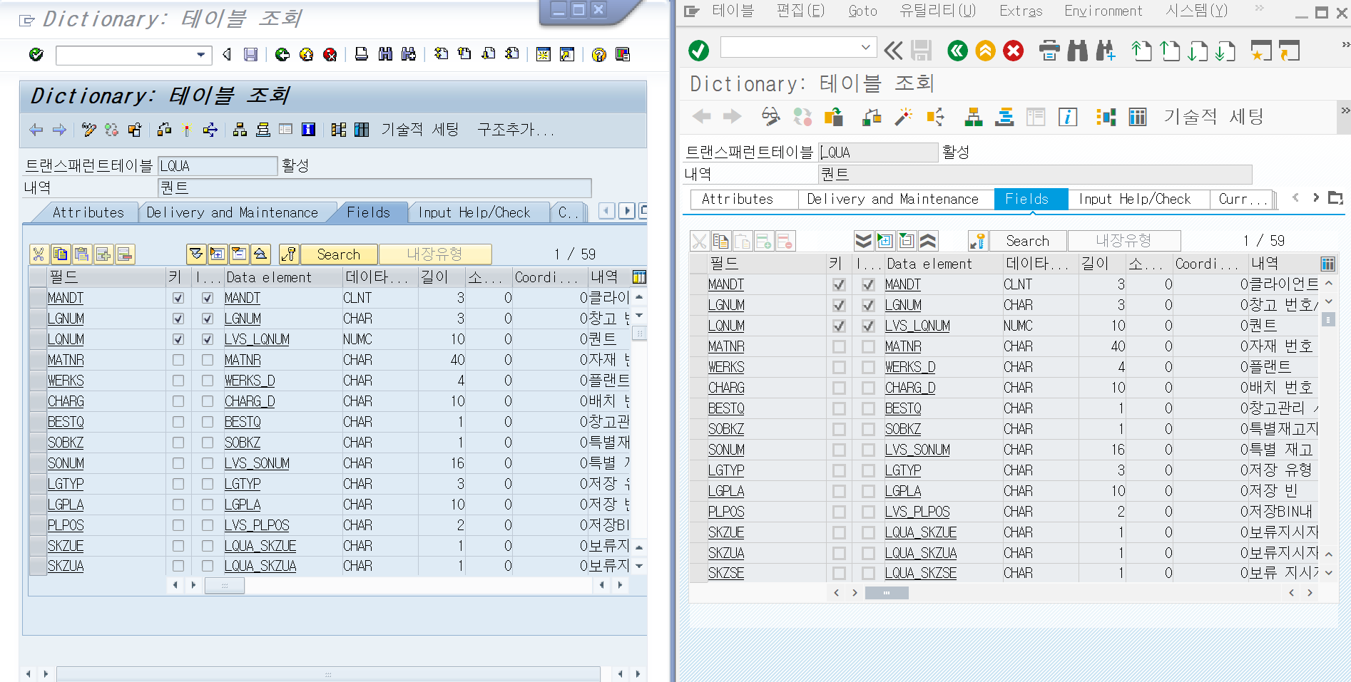Click the blue information icon in left window

[308, 130]
